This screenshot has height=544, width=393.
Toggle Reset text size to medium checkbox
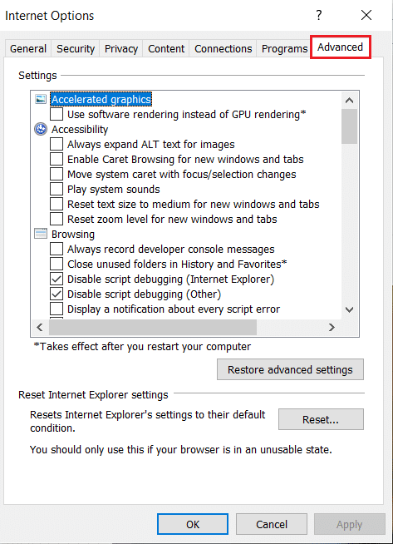pyautogui.click(x=56, y=204)
